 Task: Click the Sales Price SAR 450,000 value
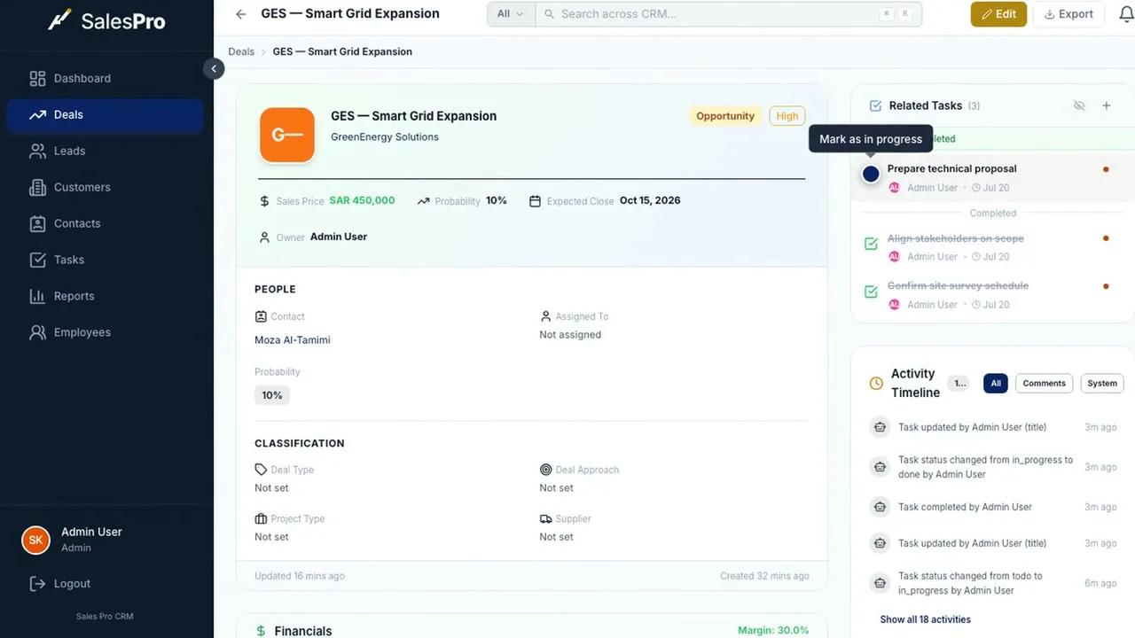362,200
